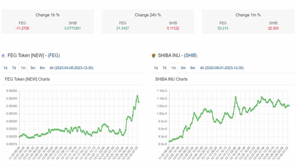This screenshot has height=166, width=296.
Task: Open the FEG link in the chart heading
Action: coord(54,55)
